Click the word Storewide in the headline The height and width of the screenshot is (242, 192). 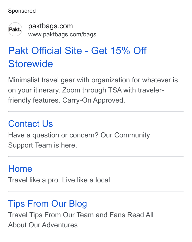point(31,64)
